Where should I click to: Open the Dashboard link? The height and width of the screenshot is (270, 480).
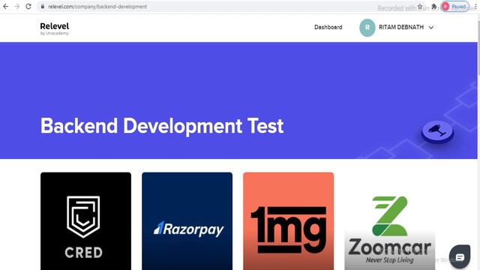328,27
